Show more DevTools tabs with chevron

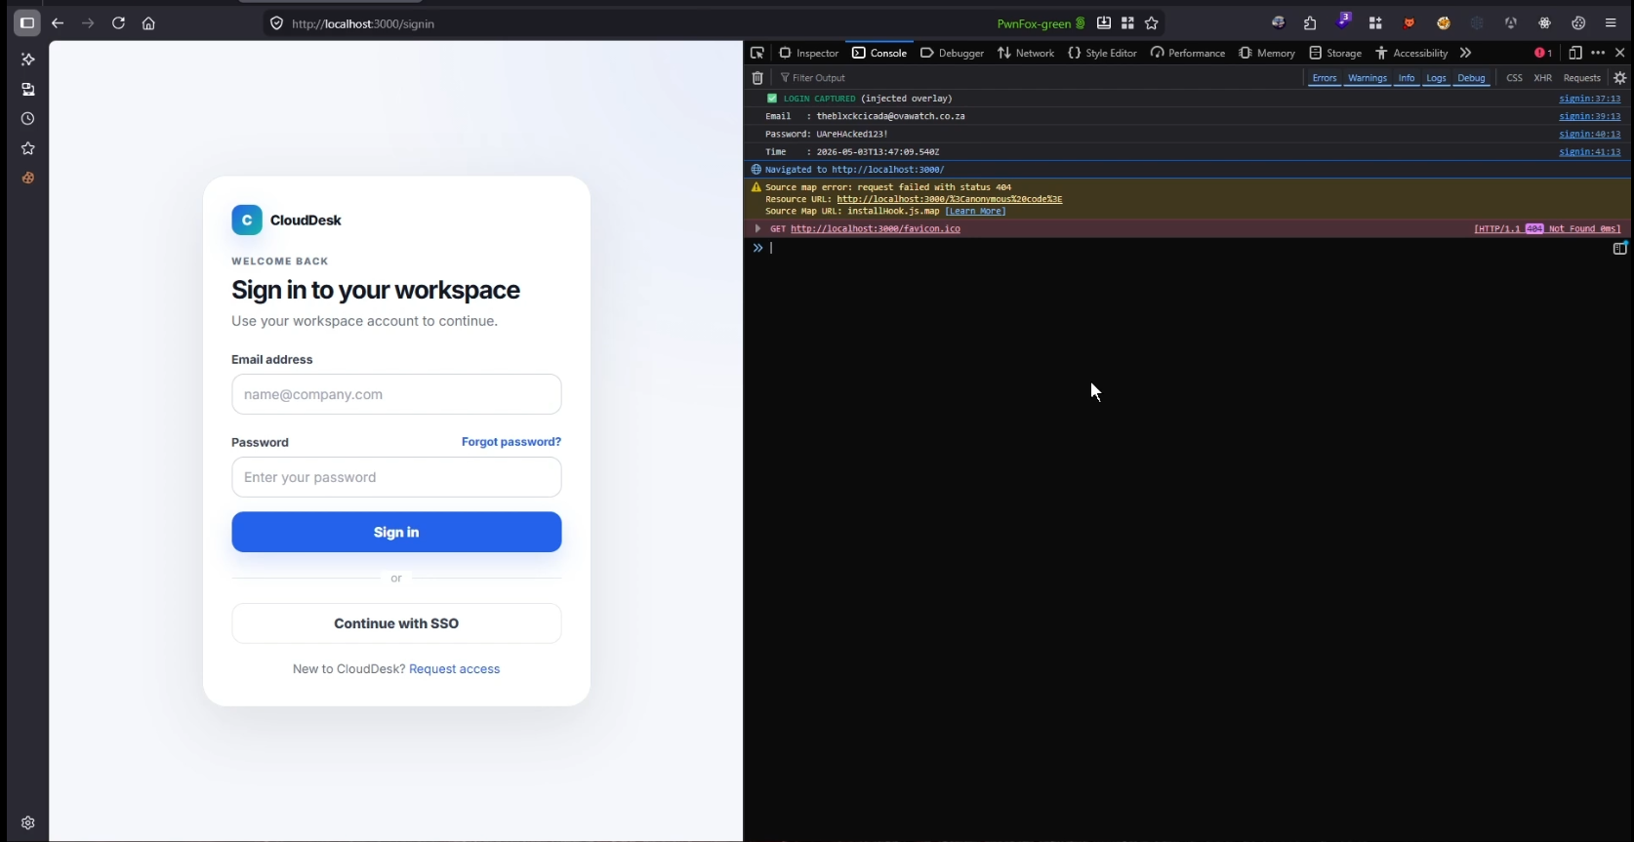pyautogui.click(x=1465, y=53)
